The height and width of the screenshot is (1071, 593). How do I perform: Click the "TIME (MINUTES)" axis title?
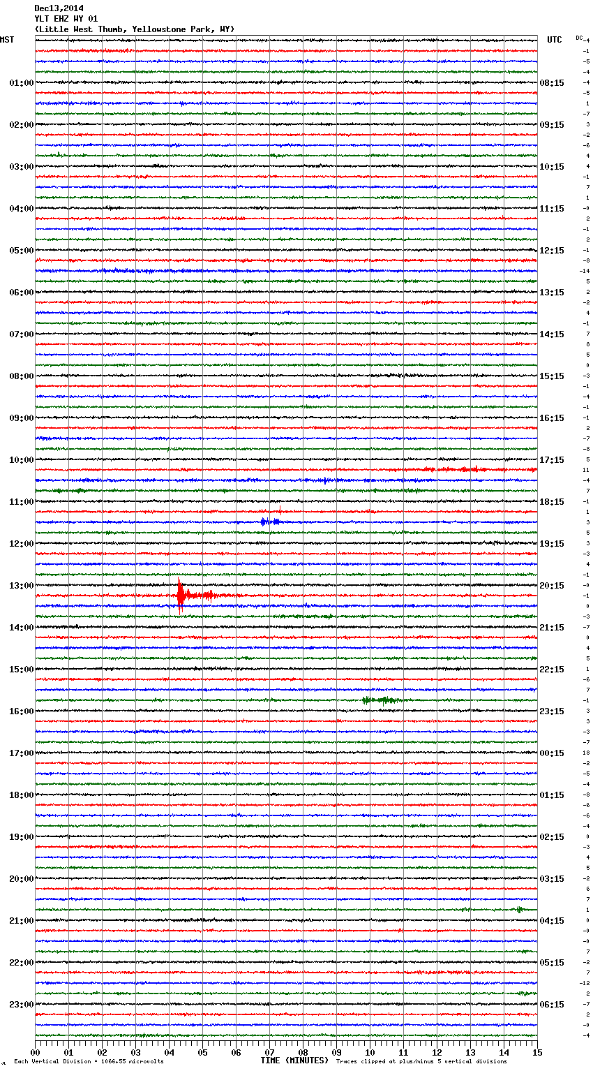click(x=294, y=1061)
